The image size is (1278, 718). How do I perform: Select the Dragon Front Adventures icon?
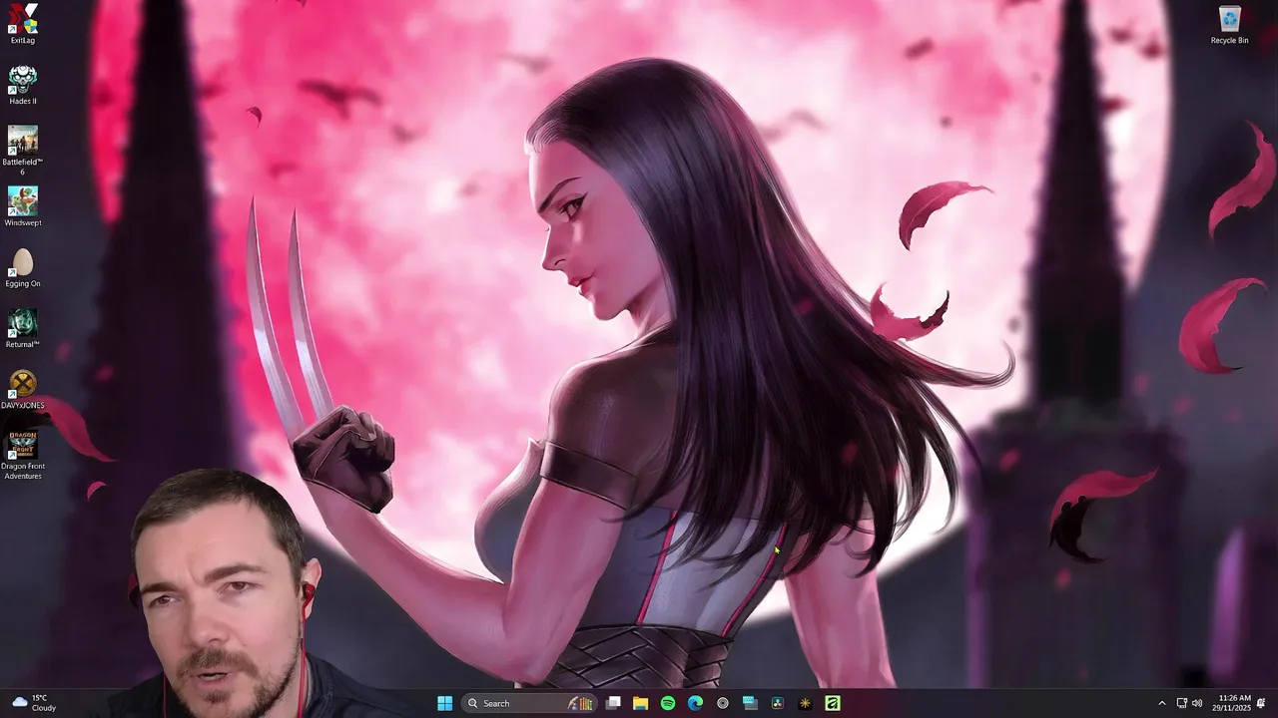click(23, 455)
